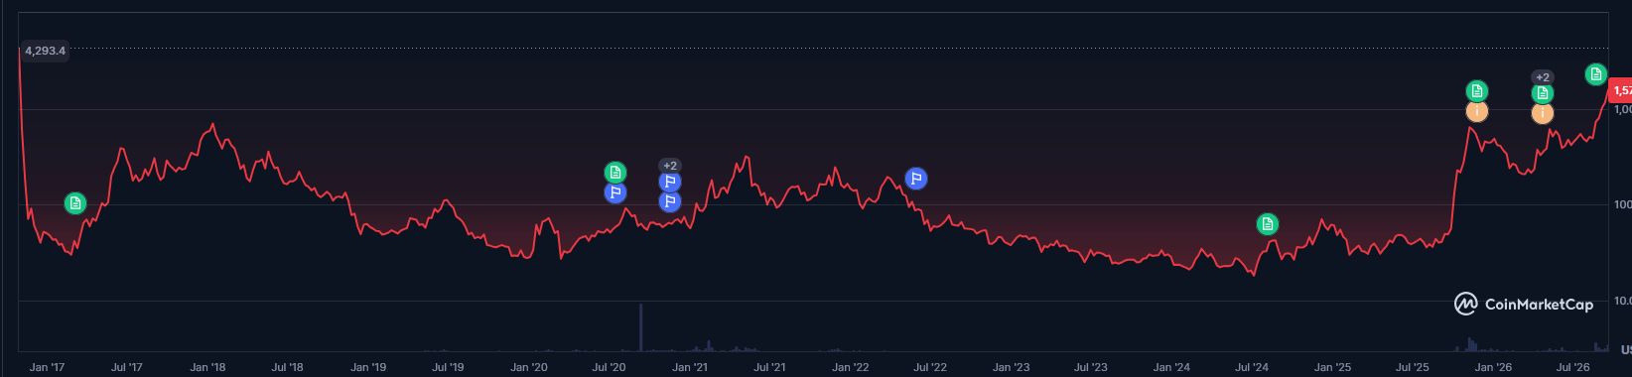Click the green document marker near Jul '24
The image size is (1632, 377).
pyautogui.click(x=1268, y=224)
